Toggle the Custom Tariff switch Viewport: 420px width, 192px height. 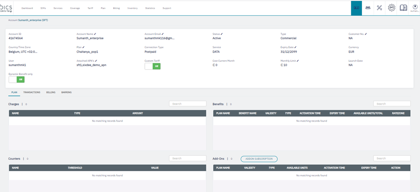pyautogui.click(x=152, y=66)
